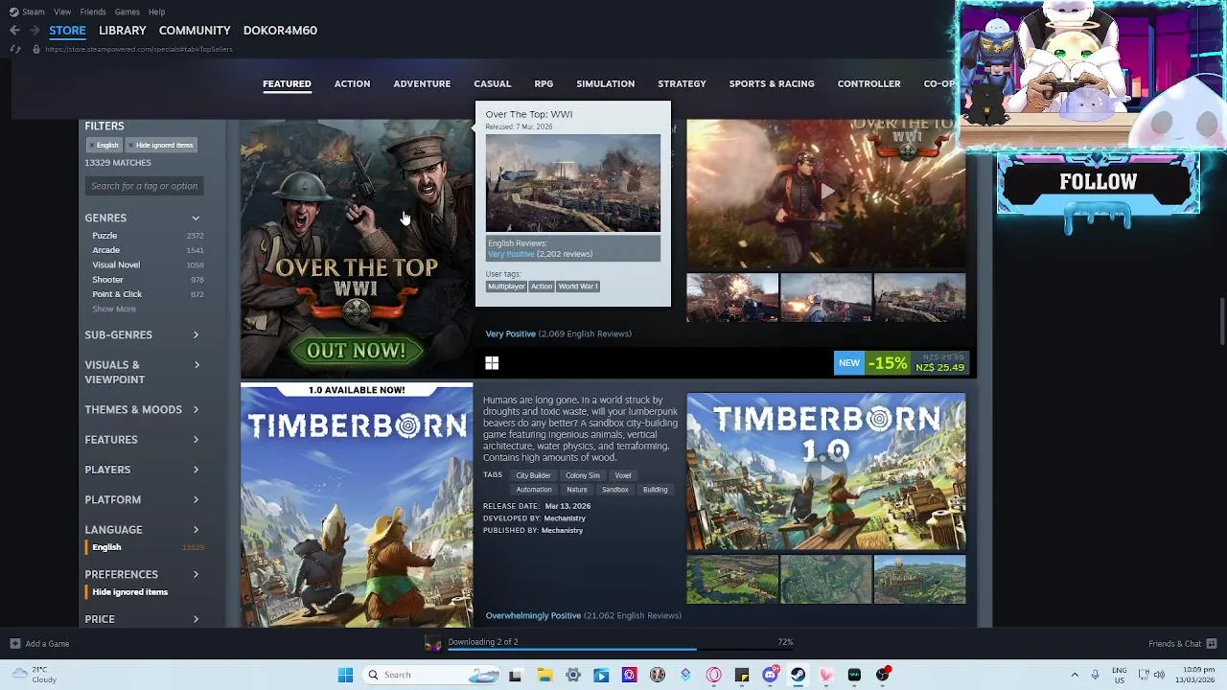Open Friends & Chat icon
This screenshot has width=1227, height=690.
1212,644
